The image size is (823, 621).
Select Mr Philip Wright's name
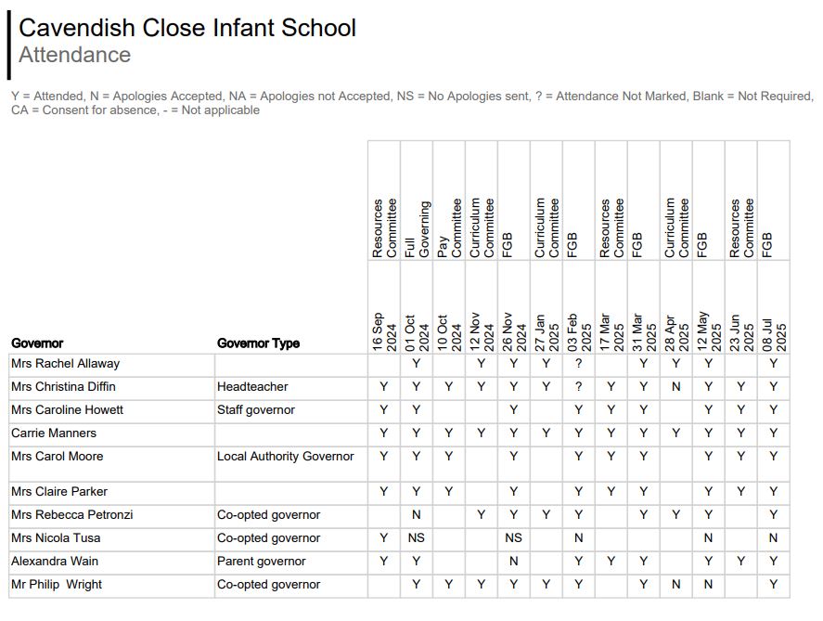click(x=57, y=585)
